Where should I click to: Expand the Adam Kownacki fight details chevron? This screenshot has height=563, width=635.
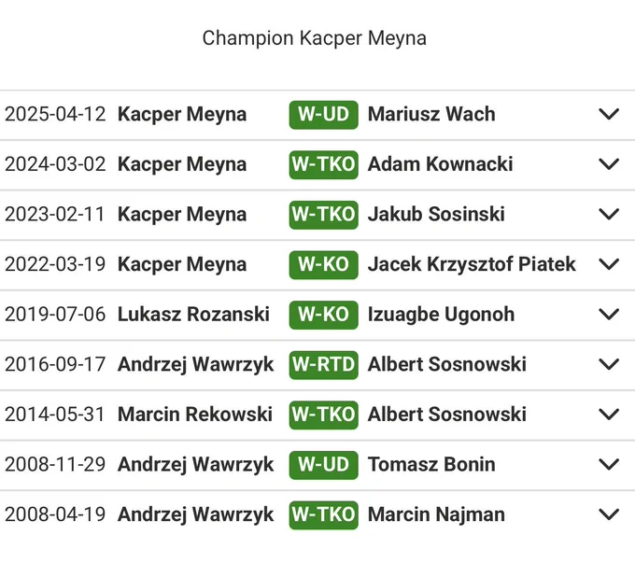pos(609,164)
